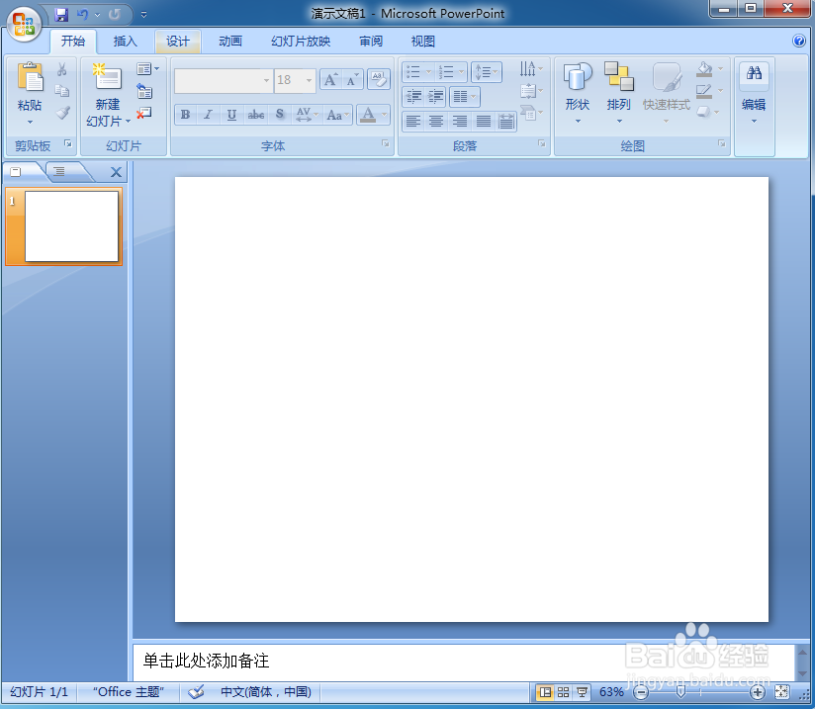Decrease the font size
This screenshot has height=709, width=815.
(352, 79)
